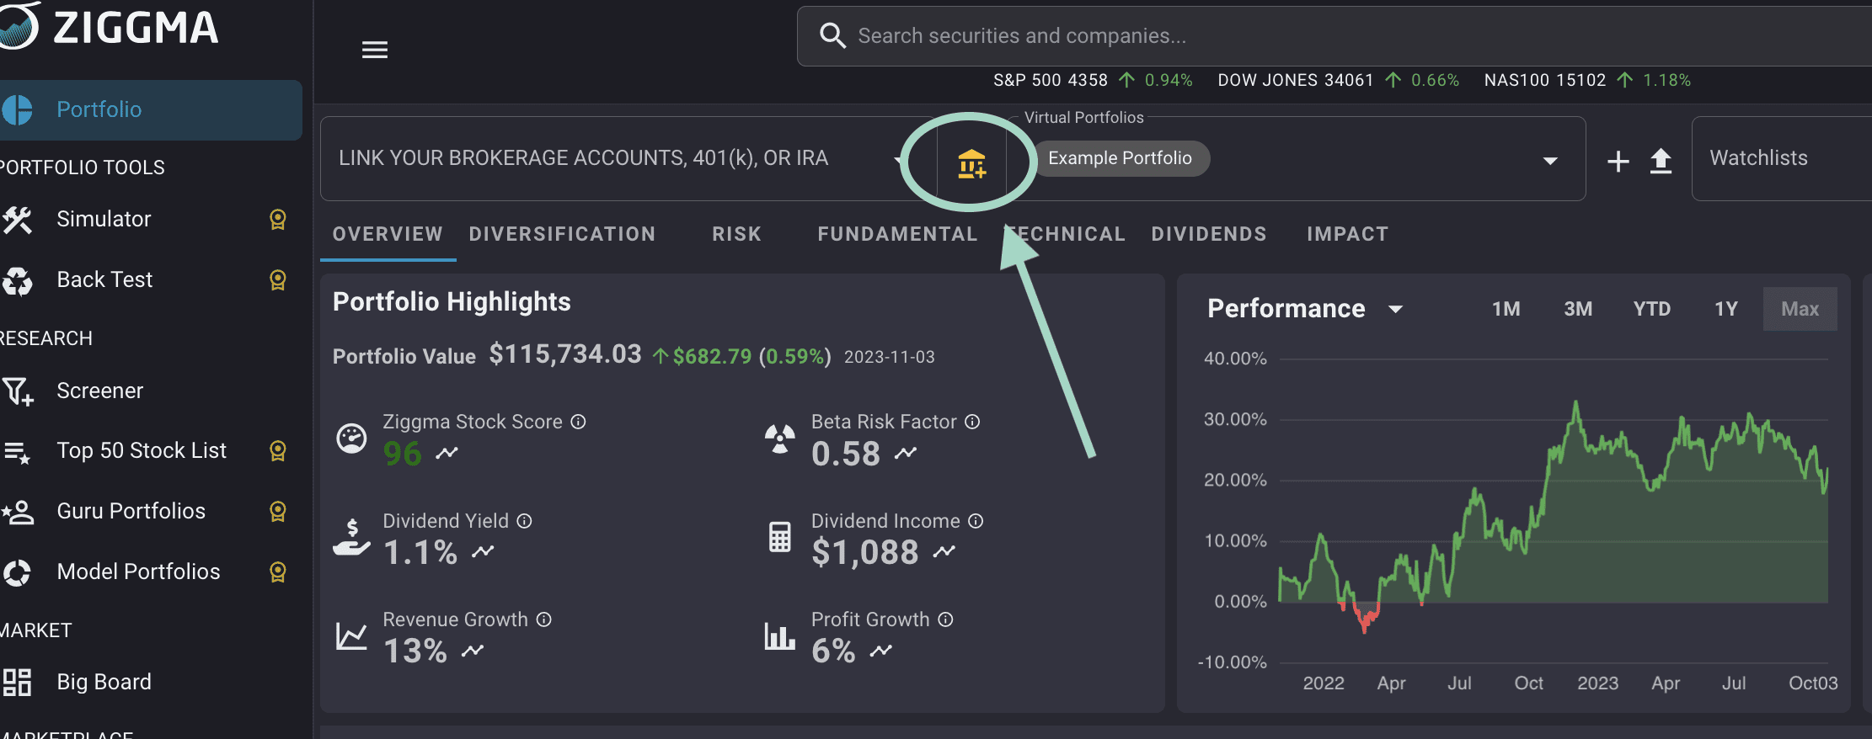Click info icon next to Profit Growth
The width and height of the screenshot is (1872, 739).
click(x=946, y=619)
